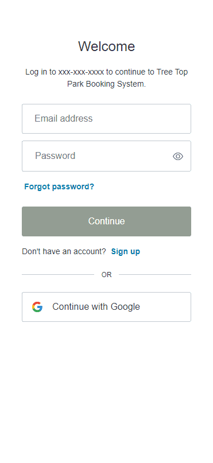Click the OR divider label
Image resolution: width=213 pixels, height=463 pixels.
pos(106,275)
